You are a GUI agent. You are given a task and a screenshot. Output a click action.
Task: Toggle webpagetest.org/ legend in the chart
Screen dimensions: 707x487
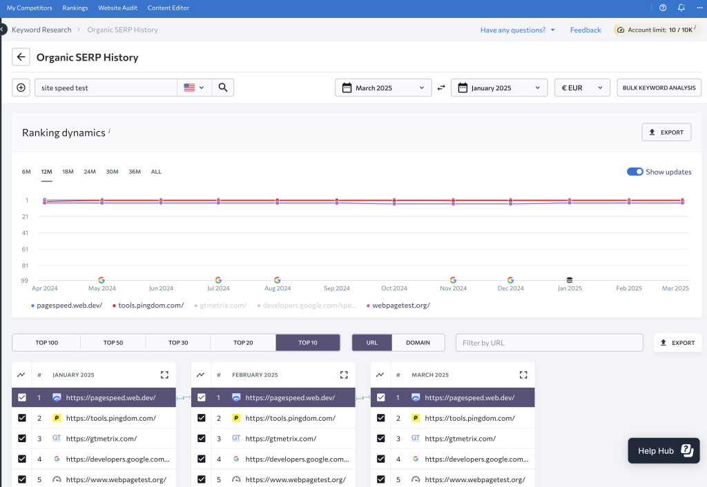(x=398, y=306)
